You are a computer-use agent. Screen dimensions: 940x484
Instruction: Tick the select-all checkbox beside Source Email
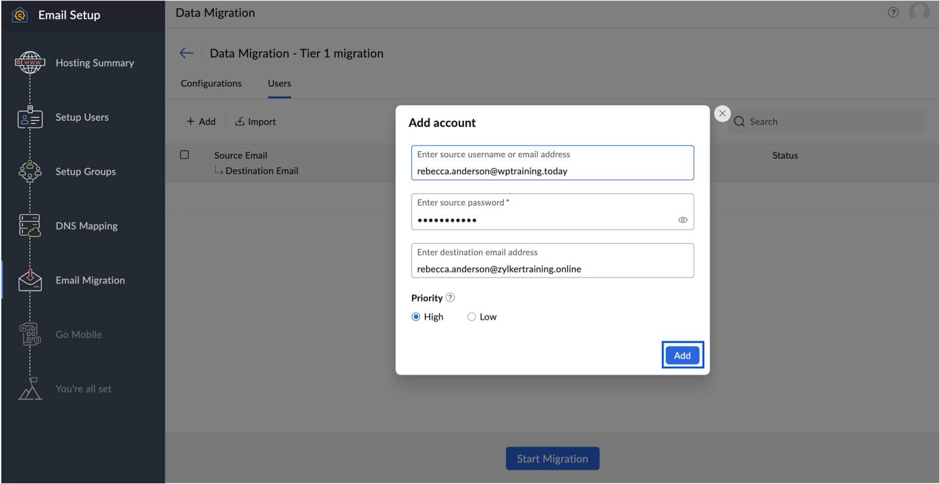pyautogui.click(x=184, y=155)
